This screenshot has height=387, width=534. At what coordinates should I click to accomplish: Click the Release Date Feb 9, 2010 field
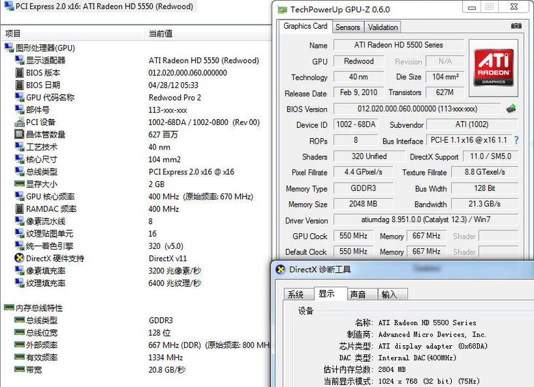click(359, 92)
